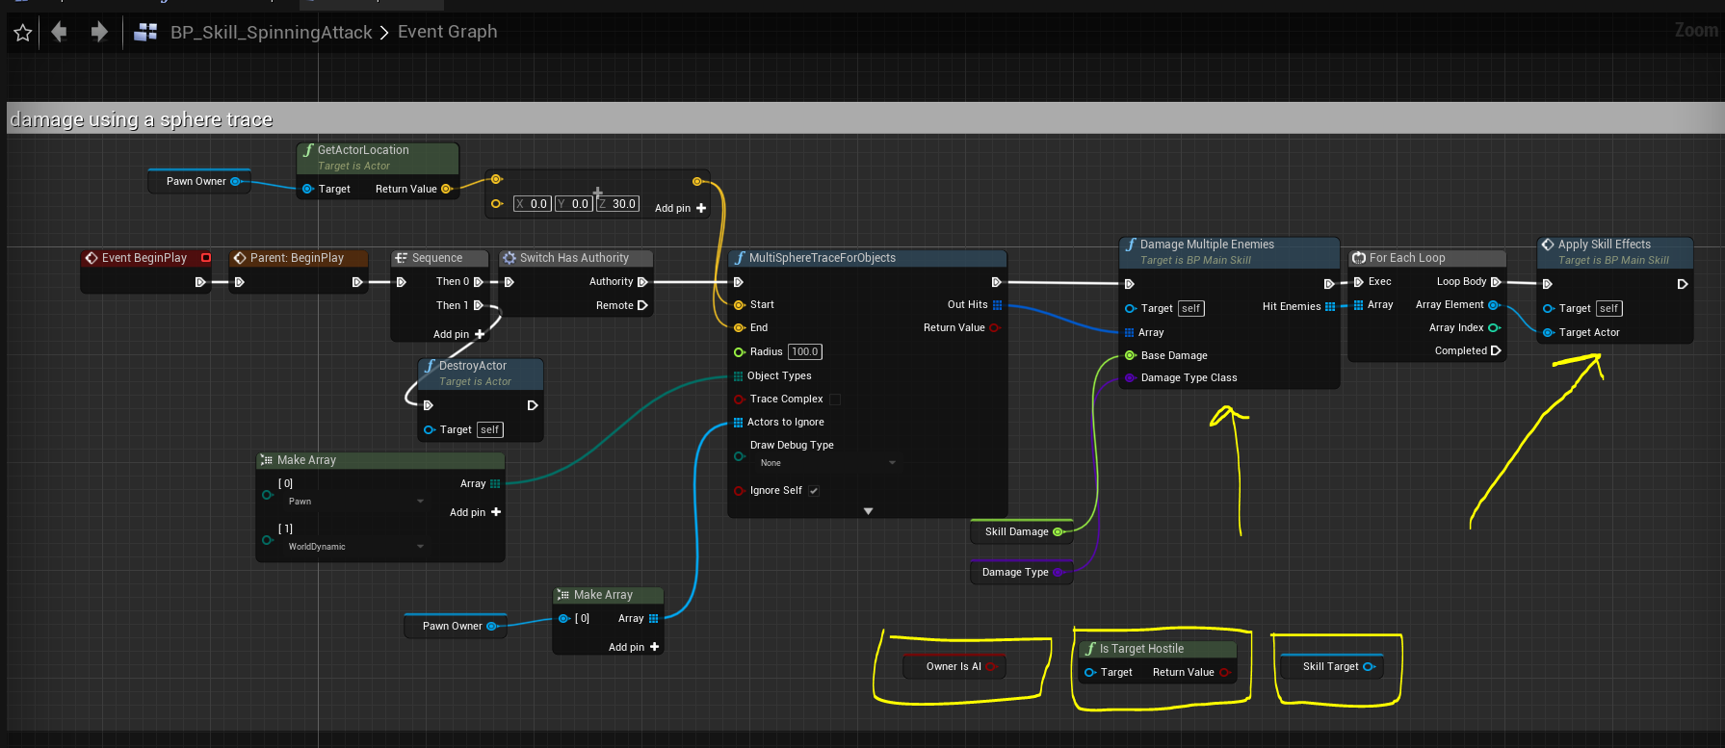Click the Owner Is AI boolean pin

[990, 666]
